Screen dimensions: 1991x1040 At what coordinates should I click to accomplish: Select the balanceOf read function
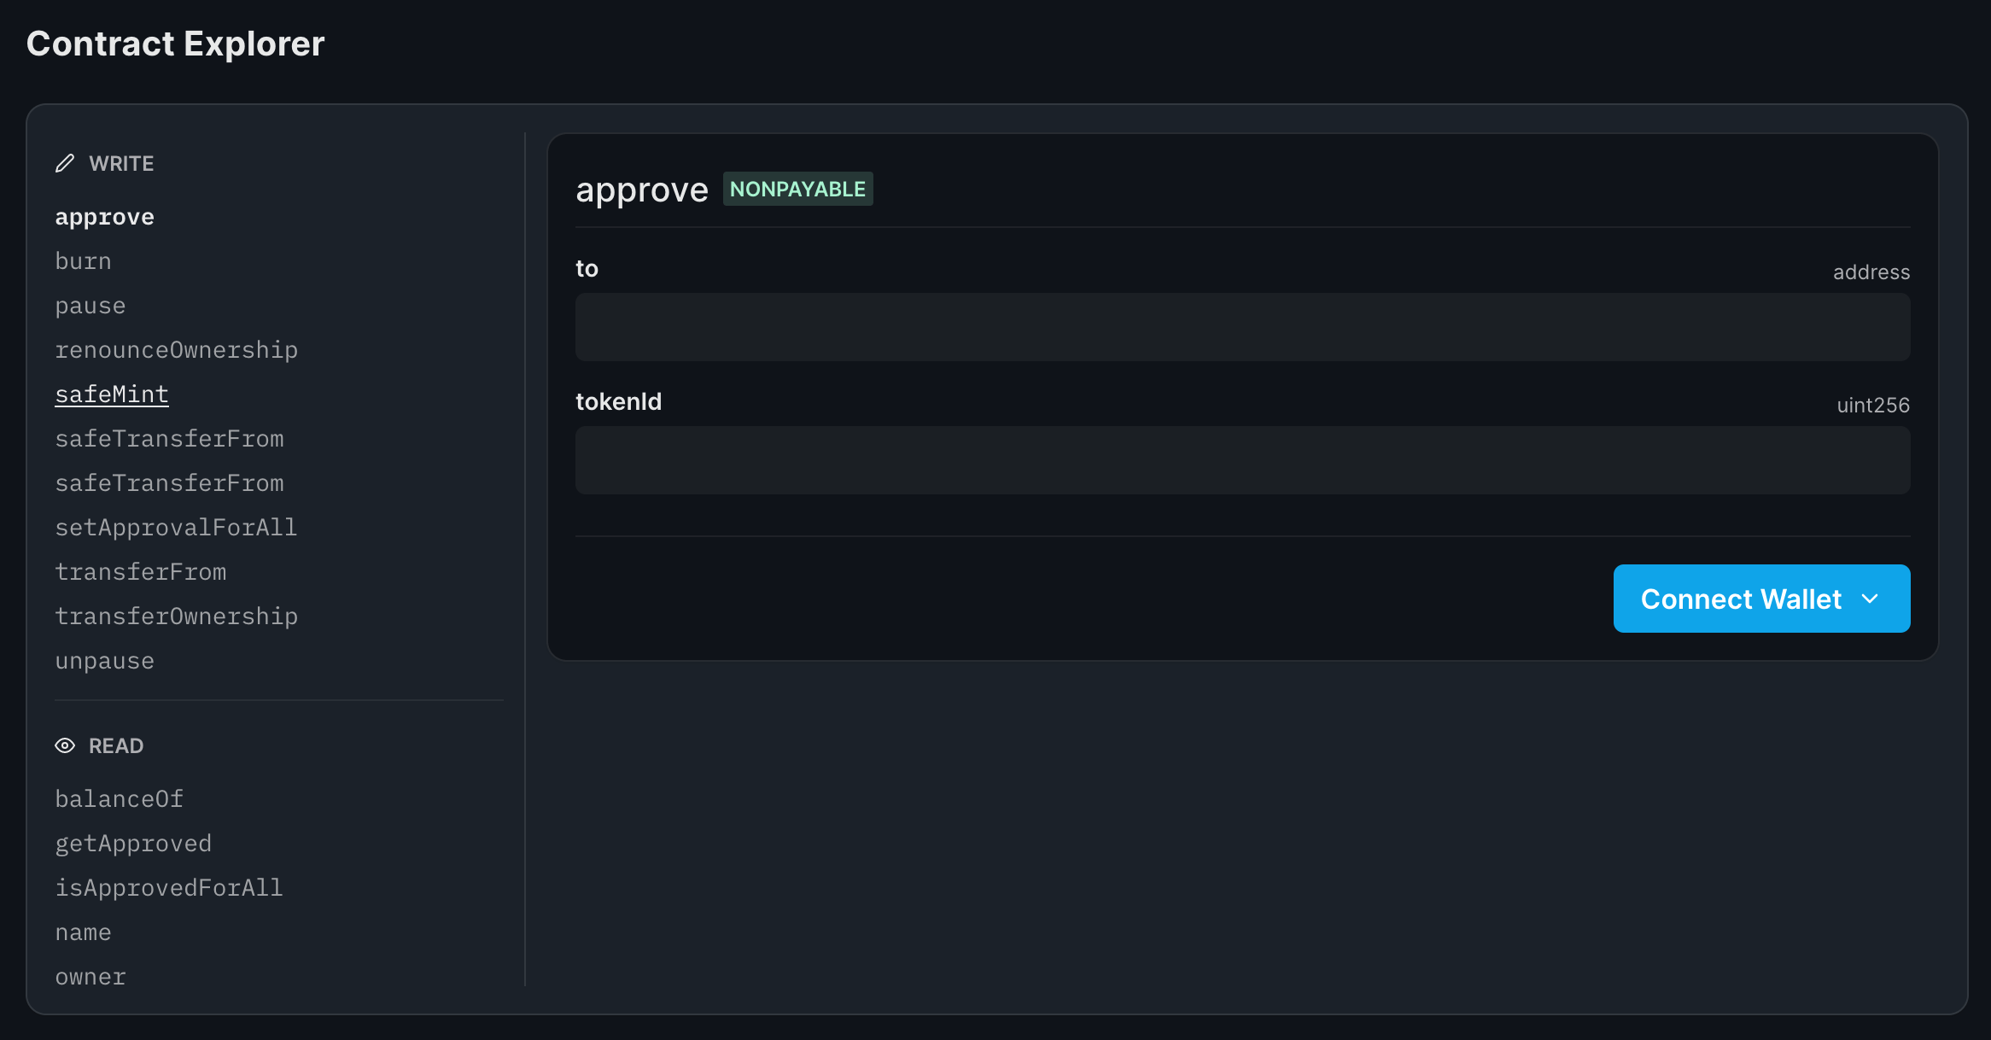[119, 798]
